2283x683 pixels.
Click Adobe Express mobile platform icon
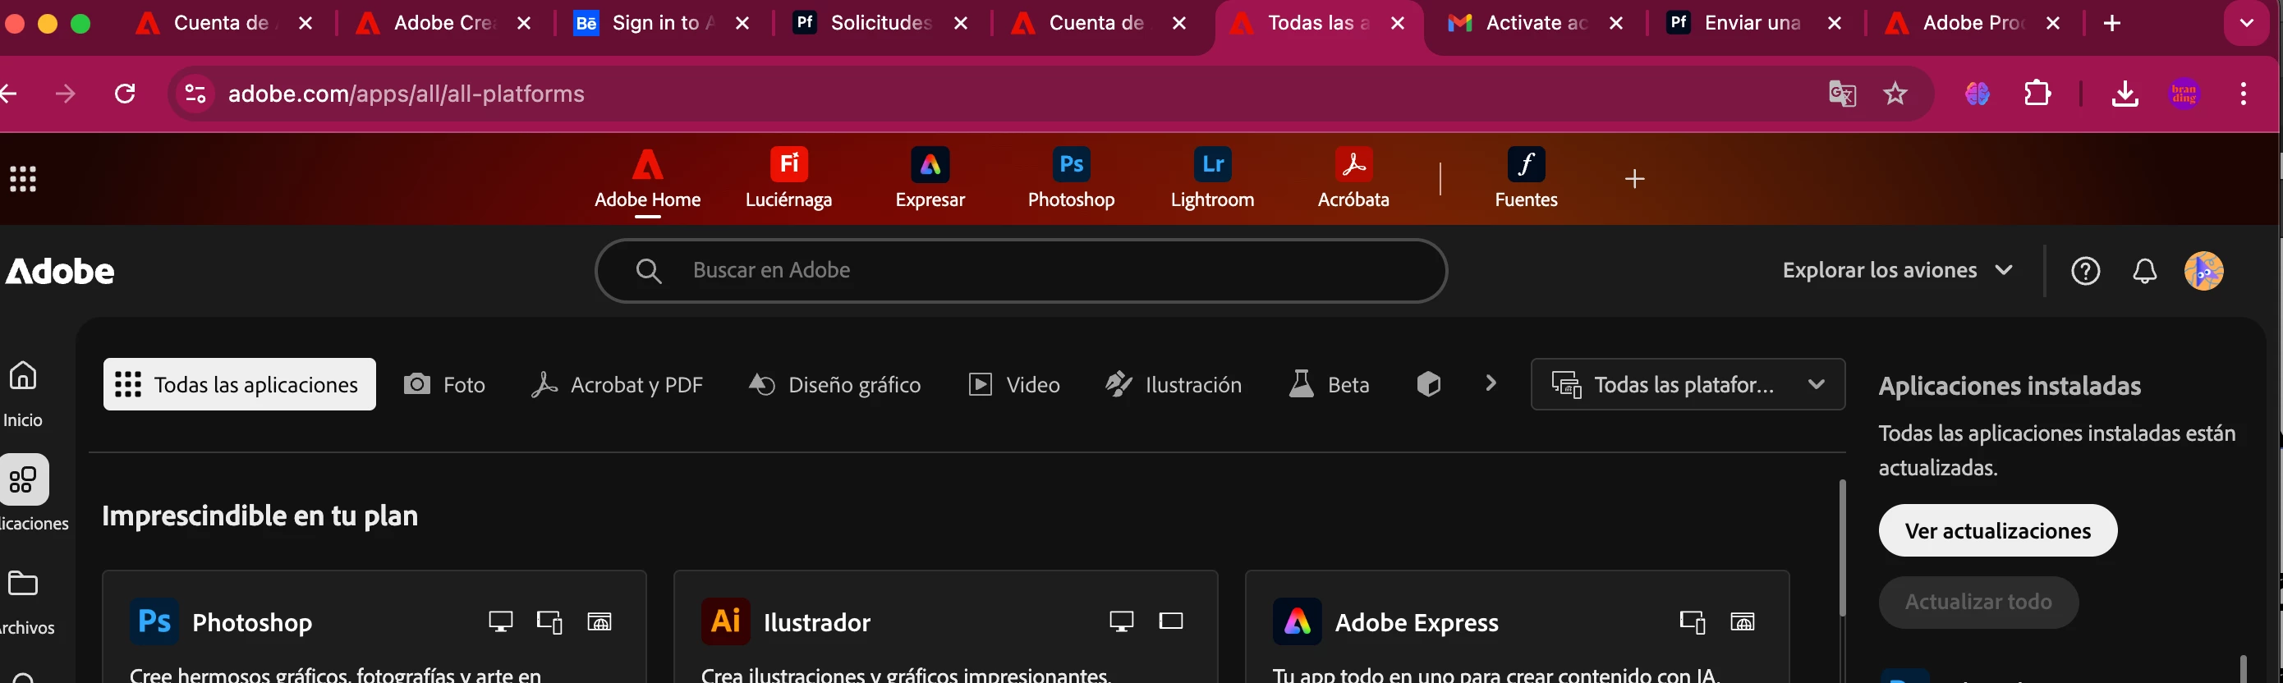pos(1692,622)
